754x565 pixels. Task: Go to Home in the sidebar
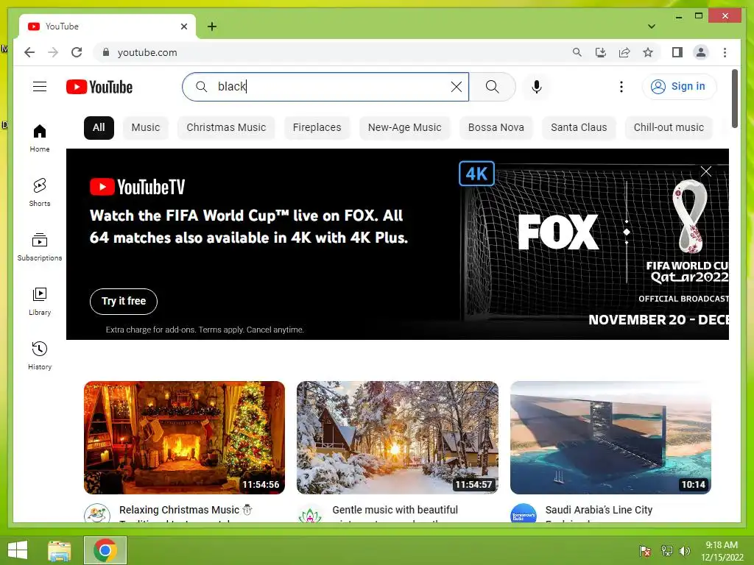[40, 138]
